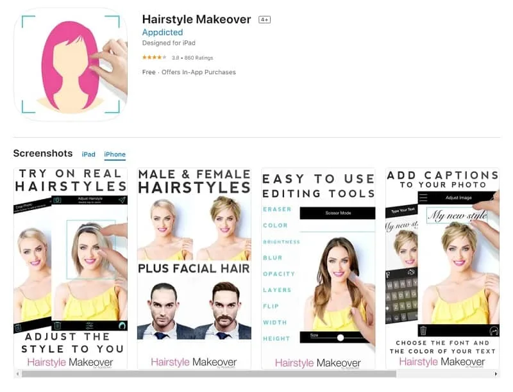Click the 'HEIGHT' label in third screenshot
The height and width of the screenshot is (392, 513).
(x=276, y=339)
